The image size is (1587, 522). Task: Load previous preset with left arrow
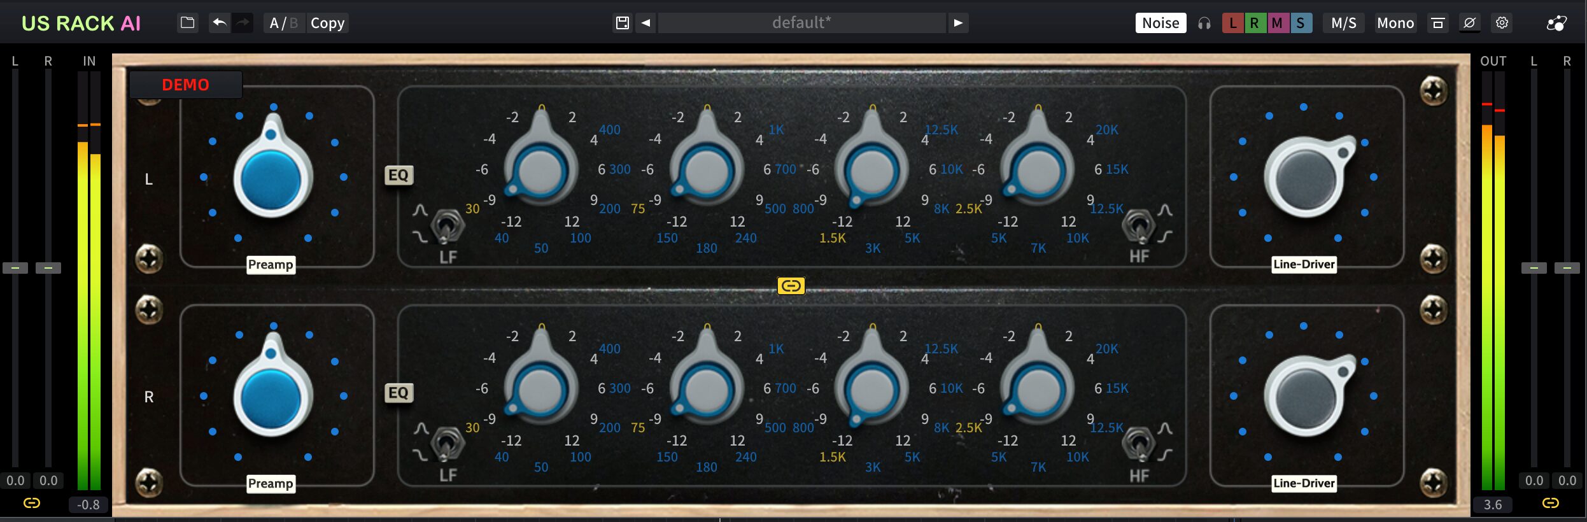point(645,23)
